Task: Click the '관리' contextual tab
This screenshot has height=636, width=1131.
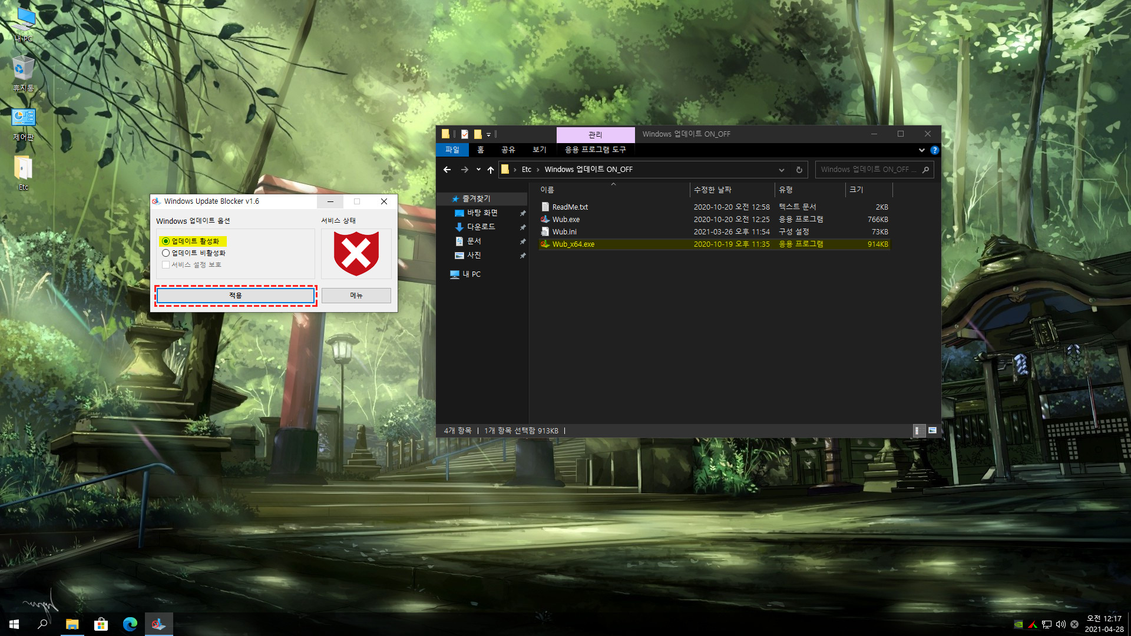Action: (x=596, y=135)
